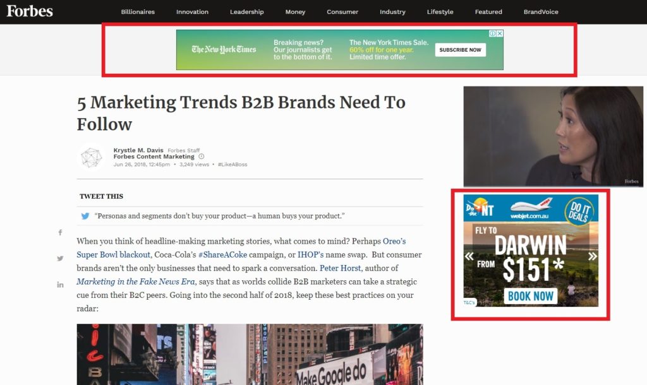The image size is (647, 385).
Task: Share article via Twitter sidebar icon
Action: (x=61, y=258)
